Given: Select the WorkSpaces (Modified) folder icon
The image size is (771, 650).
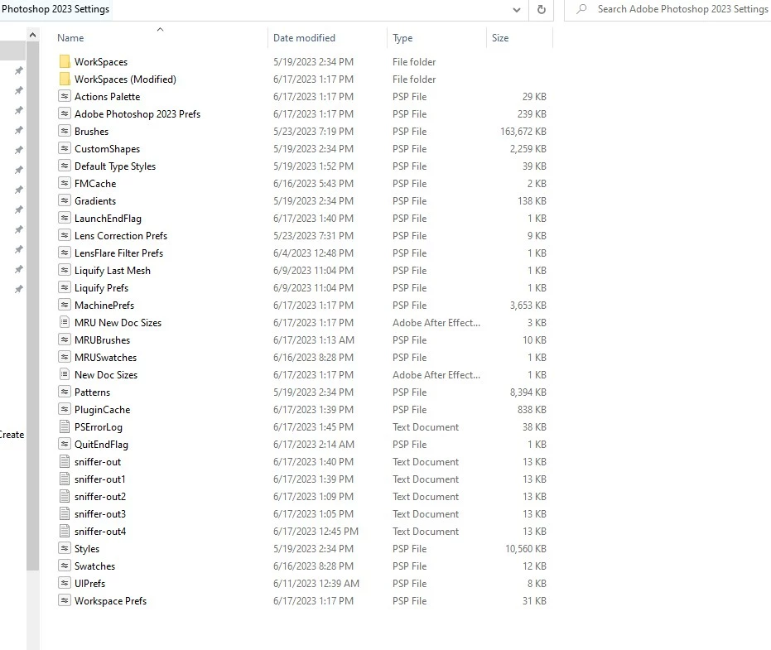Looking at the screenshot, I should point(65,79).
